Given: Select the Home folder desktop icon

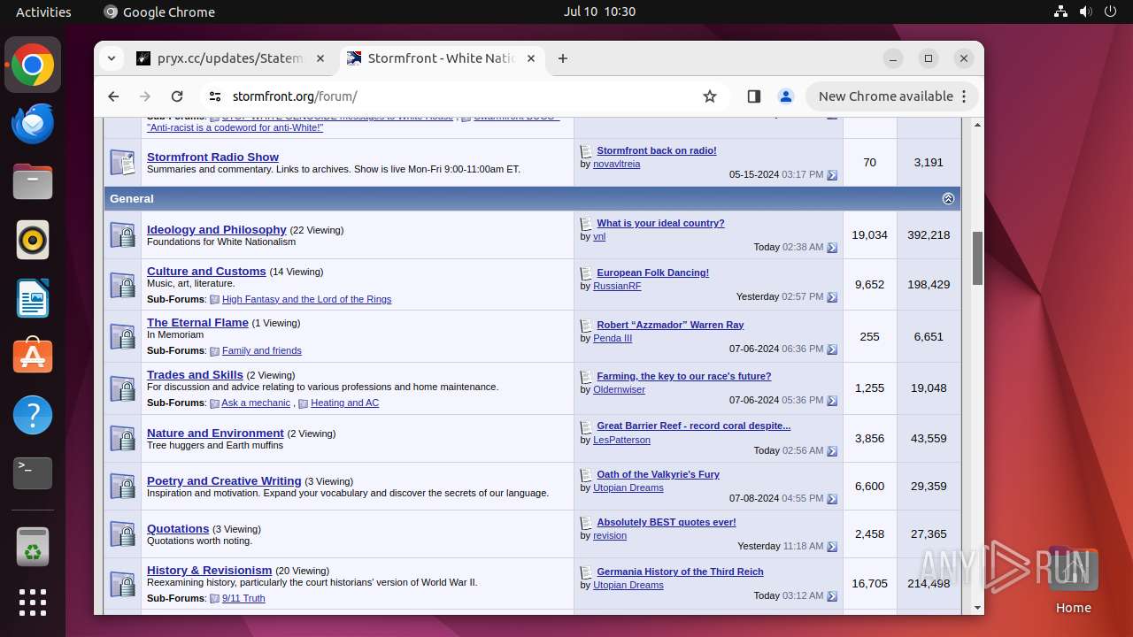Looking at the screenshot, I should coord(1073,580).
